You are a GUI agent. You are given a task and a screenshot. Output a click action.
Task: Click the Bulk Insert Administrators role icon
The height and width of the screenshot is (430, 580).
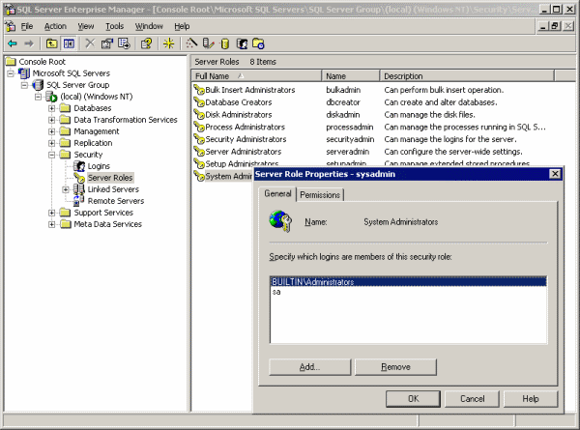coord(199,90)
